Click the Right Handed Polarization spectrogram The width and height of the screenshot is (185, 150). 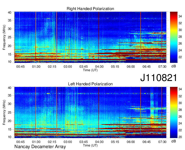90,37
